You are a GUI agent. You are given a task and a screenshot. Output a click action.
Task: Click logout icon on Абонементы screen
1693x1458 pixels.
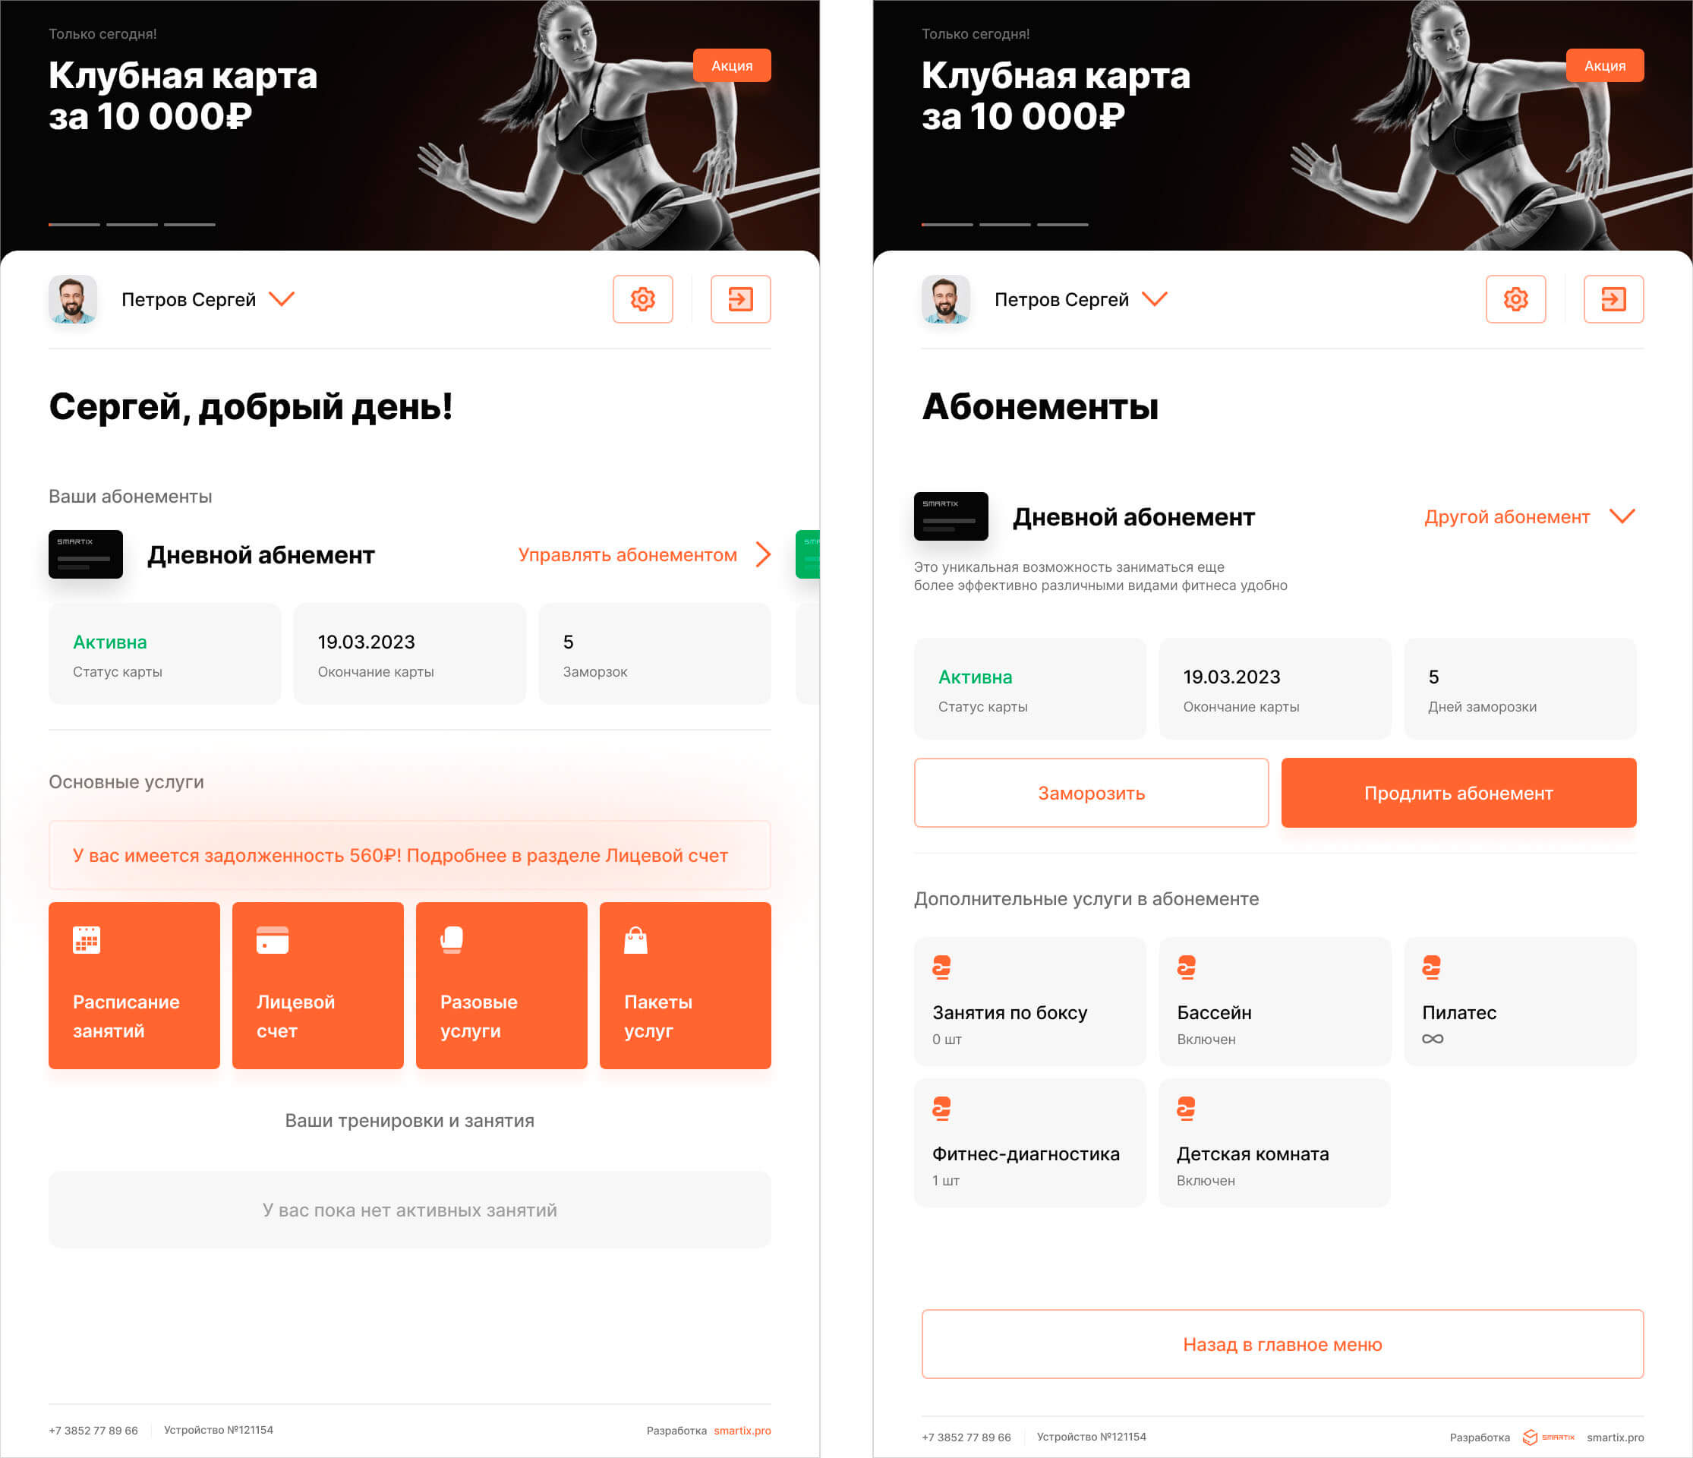tap(1613, 299)
